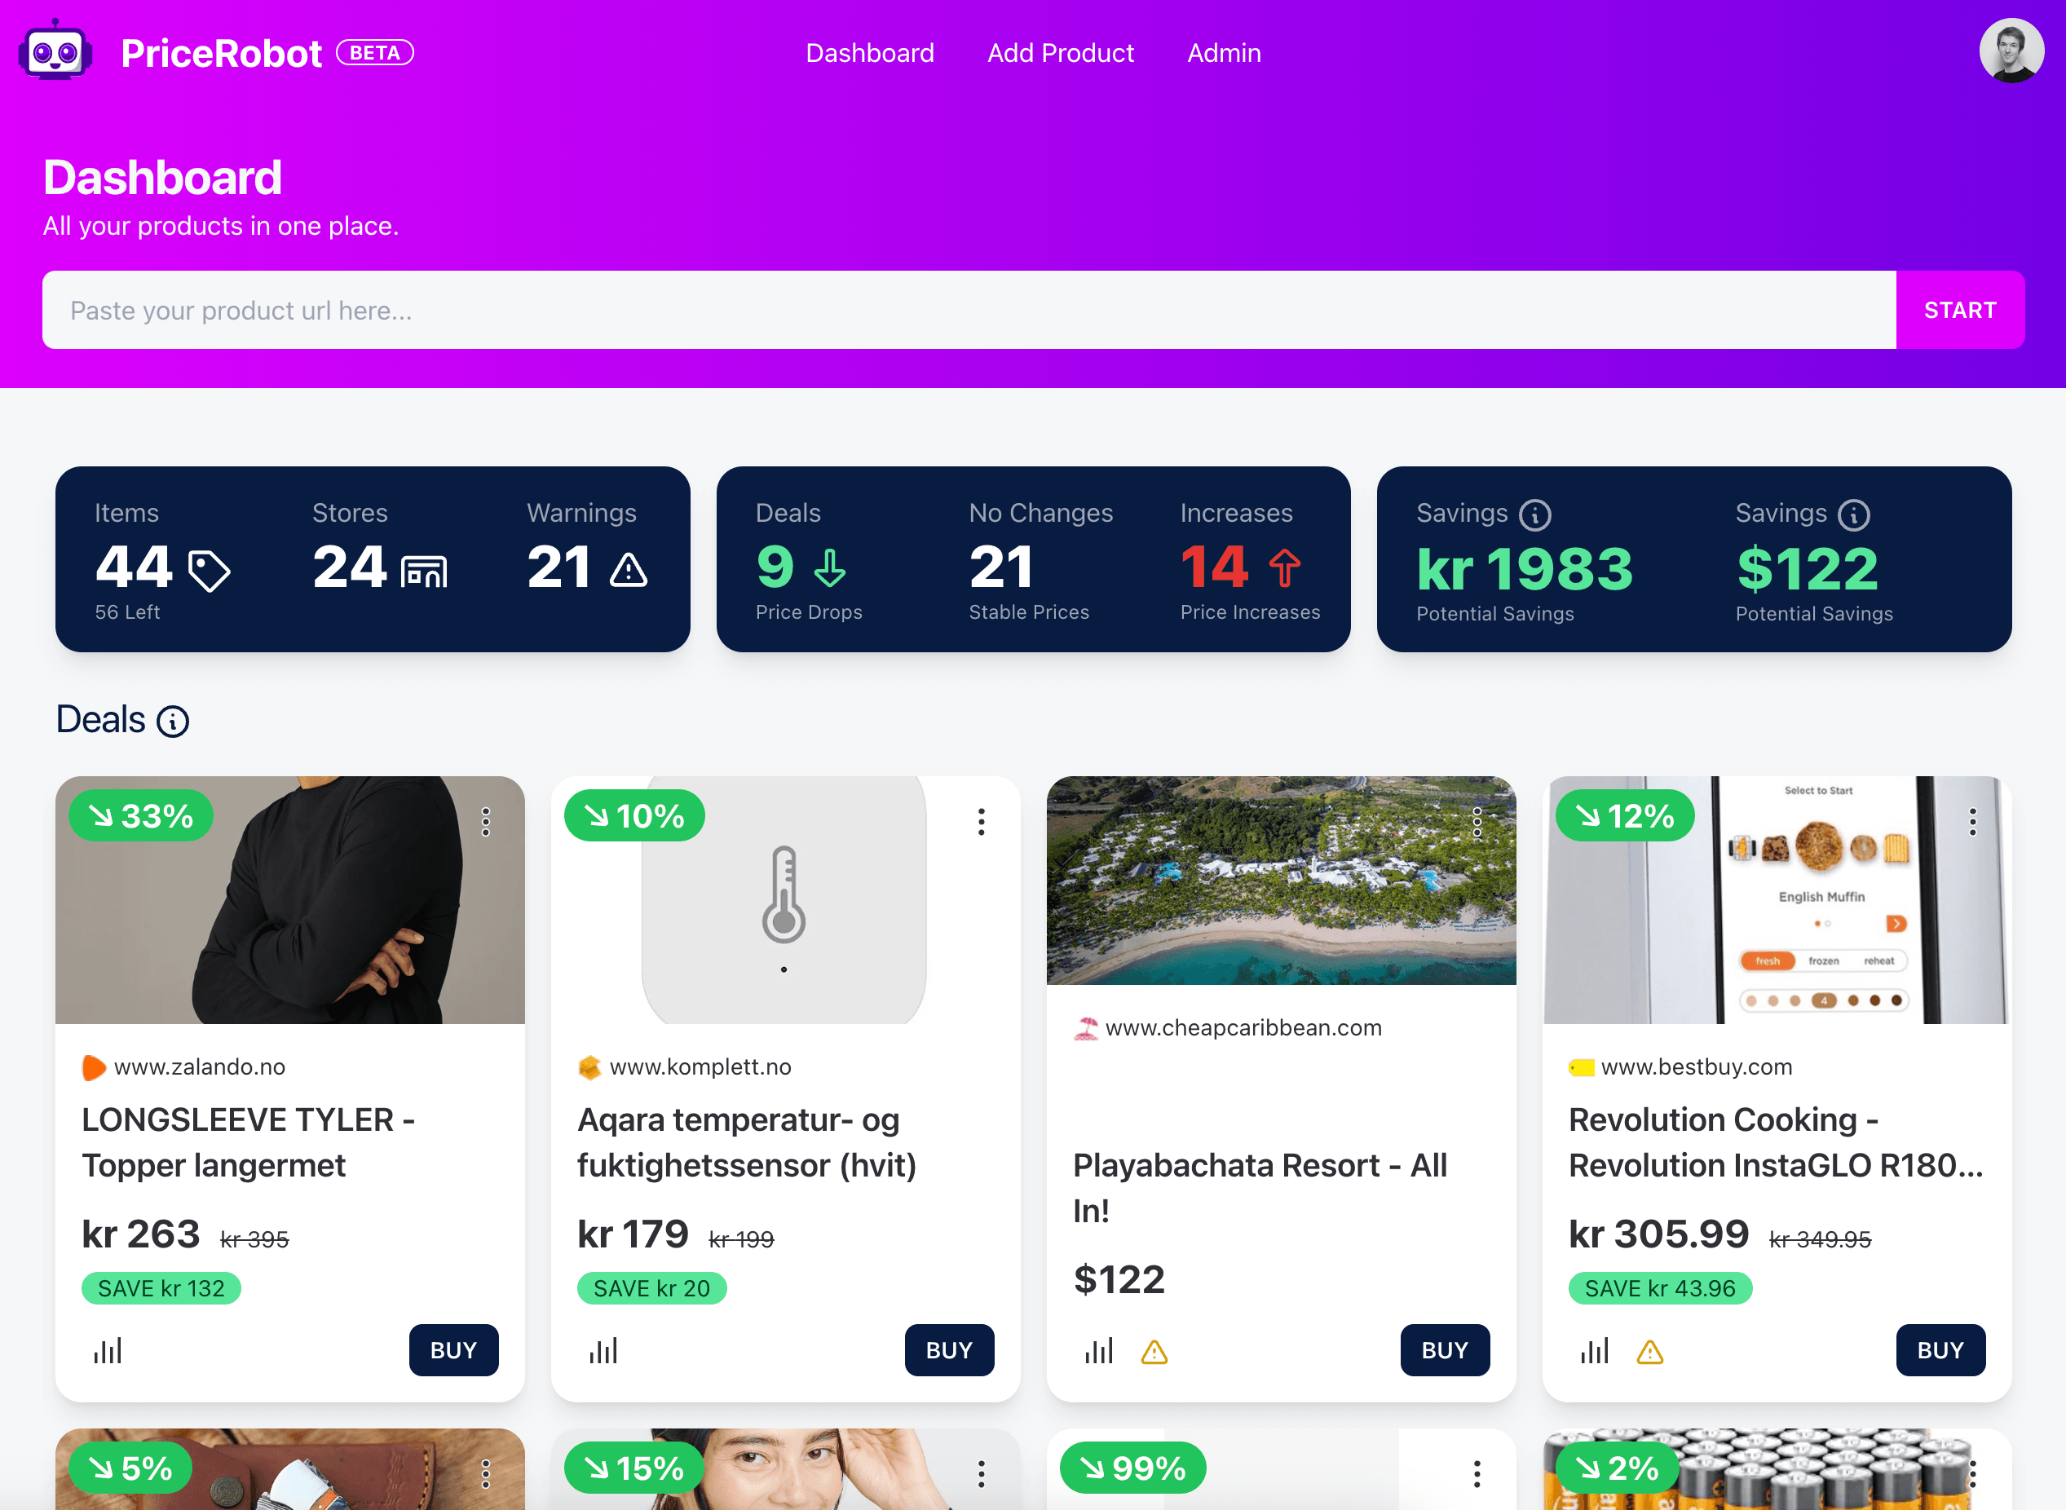2066x1510 pixels.
Task: Click the kr 1983 Potential Savings value
Action: pos(1524,568)
